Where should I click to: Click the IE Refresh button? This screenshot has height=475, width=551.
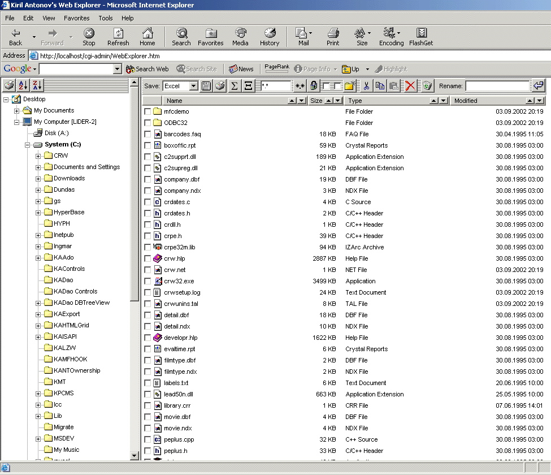(x=118, y=37)
